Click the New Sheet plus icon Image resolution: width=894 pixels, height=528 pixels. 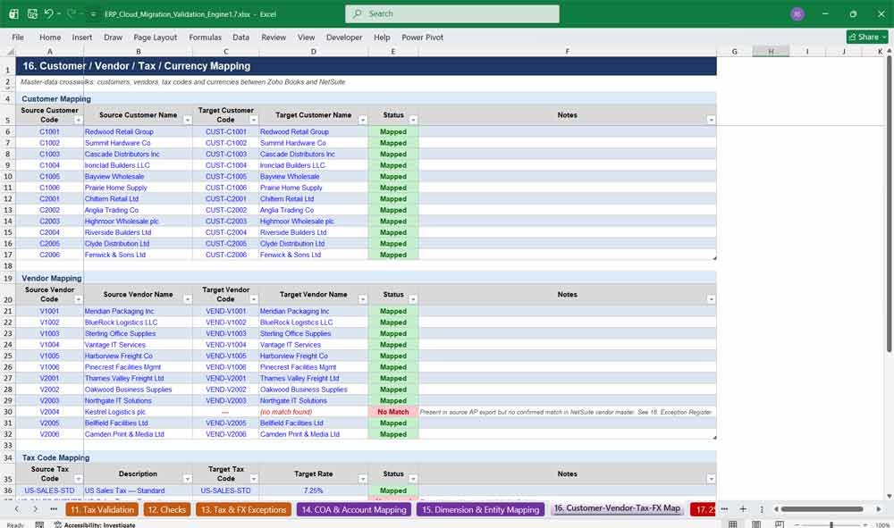coord(743,509)
